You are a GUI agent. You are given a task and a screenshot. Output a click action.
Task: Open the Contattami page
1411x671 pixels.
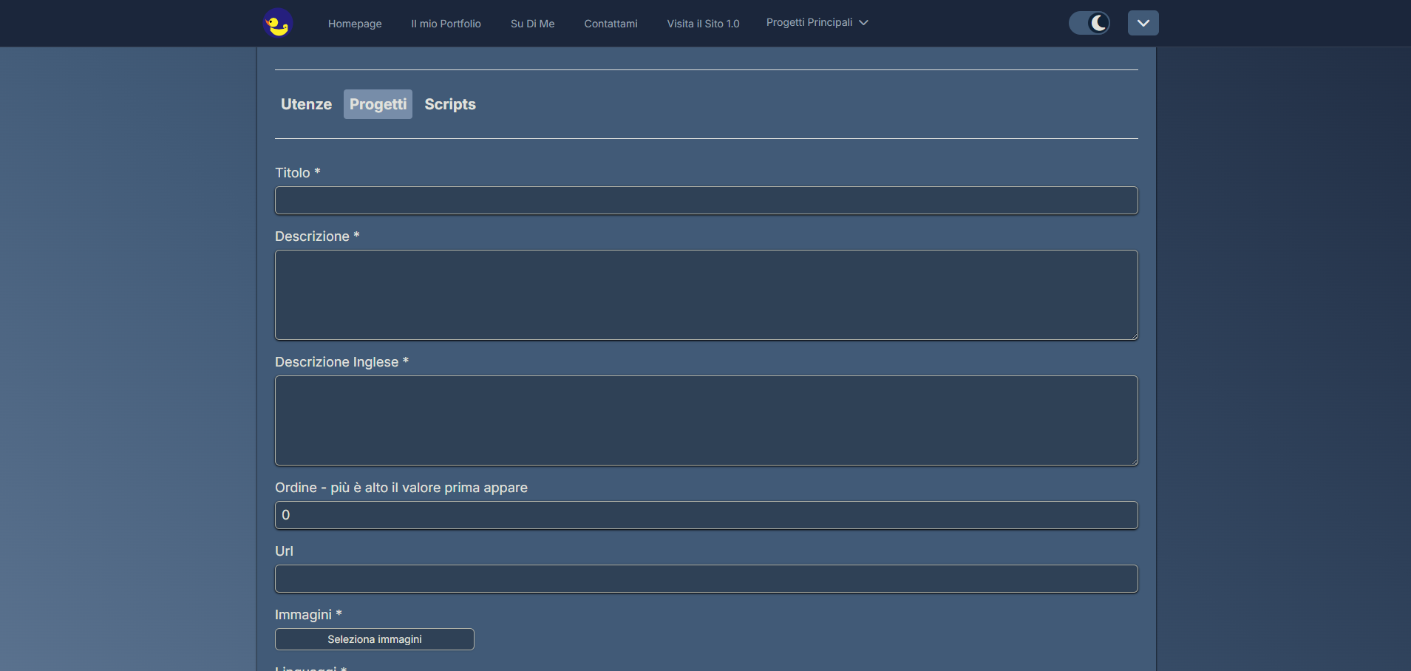click(x=611, y=24)
